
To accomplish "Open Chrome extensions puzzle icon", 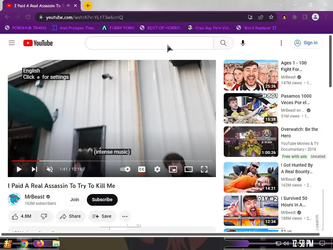I will coord(295,17).
